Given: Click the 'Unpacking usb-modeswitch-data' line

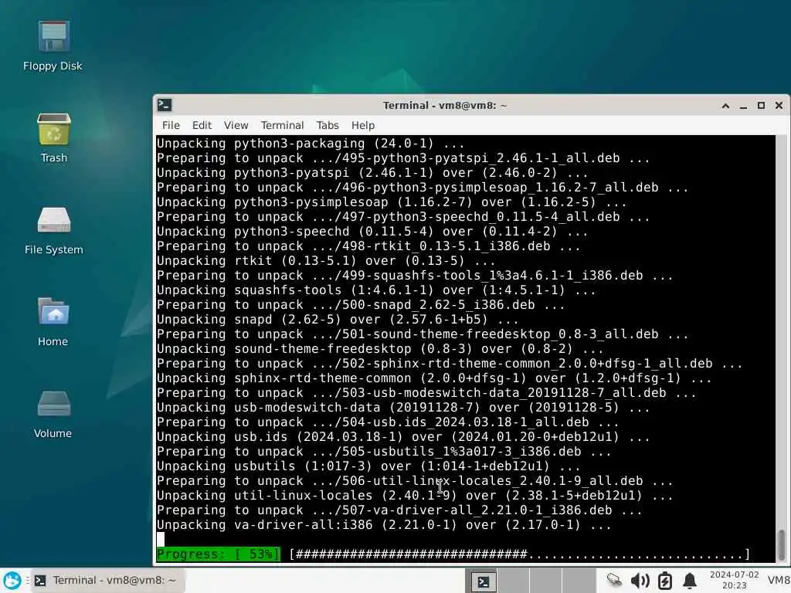Looking at the screenshot, I should 403,408.
